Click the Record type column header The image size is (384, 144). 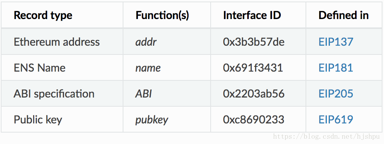[x=43, y=15]
